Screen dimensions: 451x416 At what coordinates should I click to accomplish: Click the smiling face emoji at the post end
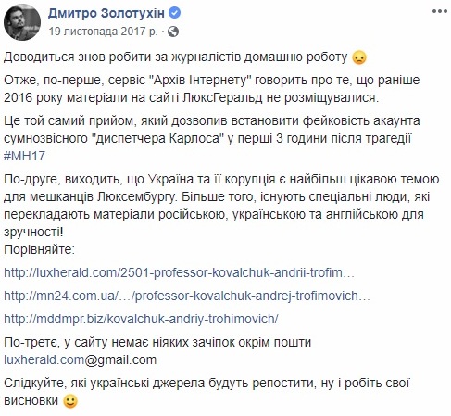coord(70,401)
